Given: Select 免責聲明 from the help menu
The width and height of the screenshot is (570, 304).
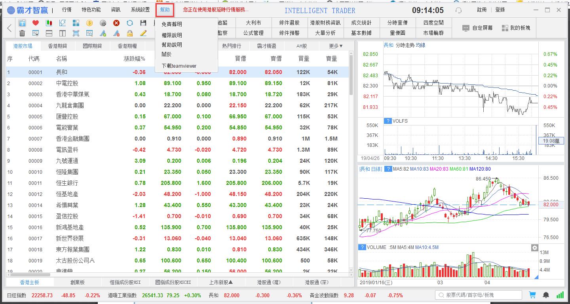Looking at the screenshot, I should tap(172, 25).
